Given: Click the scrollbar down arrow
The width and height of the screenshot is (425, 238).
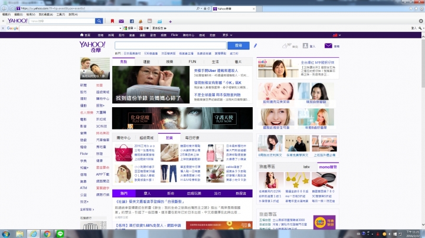Looking at the screenshot, I should tap(423, 225).
